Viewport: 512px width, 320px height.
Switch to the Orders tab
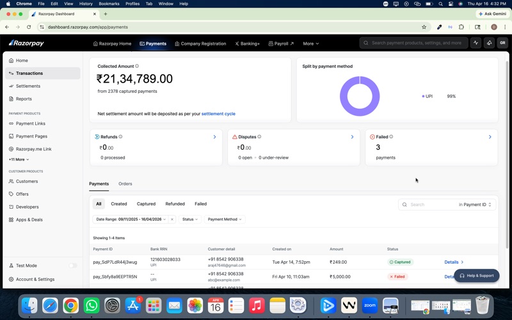[x=125, y=184]
